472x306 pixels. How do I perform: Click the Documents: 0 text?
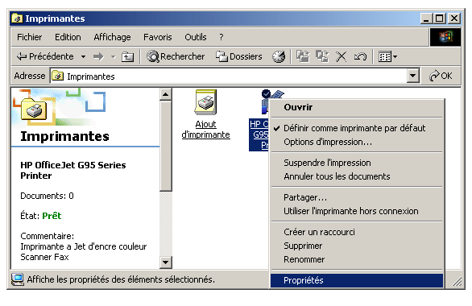point(47,196)
